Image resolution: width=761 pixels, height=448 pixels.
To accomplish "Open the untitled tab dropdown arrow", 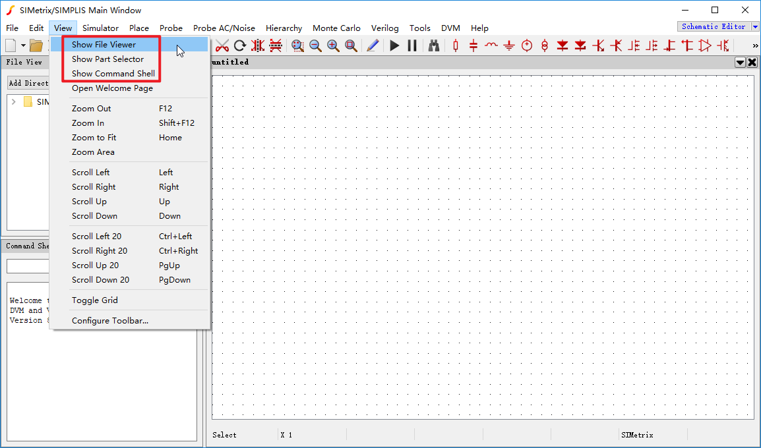I will coord(740,62).
